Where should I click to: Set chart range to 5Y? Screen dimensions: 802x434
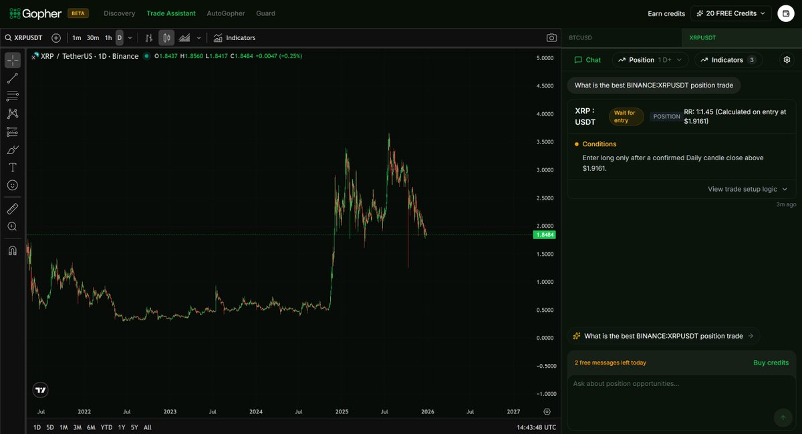point(134,427)
